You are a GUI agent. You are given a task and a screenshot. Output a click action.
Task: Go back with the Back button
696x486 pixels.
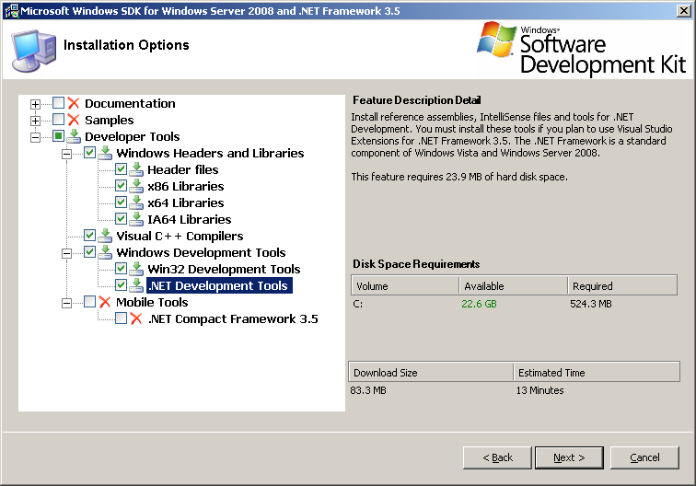(x=497, y=457)
